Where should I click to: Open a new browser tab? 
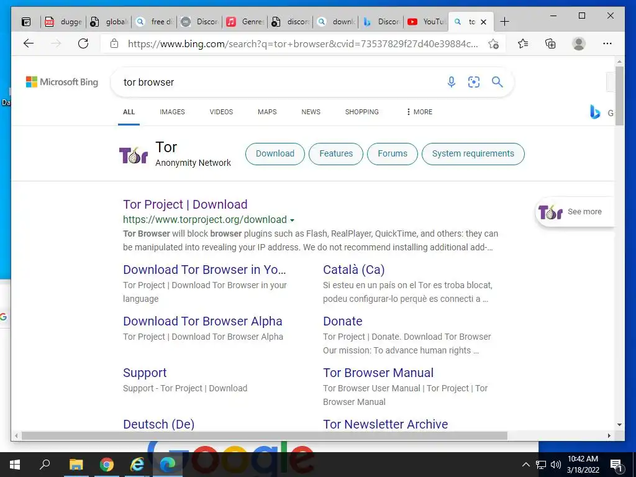click(504, 22)
